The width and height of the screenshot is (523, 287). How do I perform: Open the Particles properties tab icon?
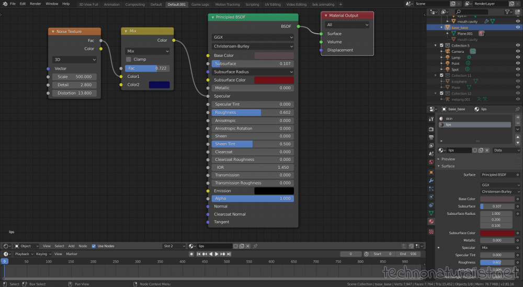(431, 189)
